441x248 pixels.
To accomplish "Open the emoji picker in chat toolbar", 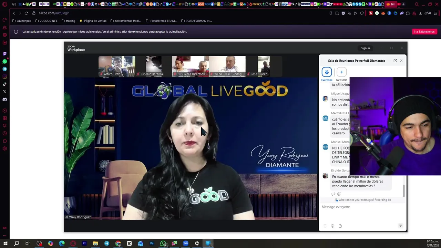I will [x=332, y=226].
